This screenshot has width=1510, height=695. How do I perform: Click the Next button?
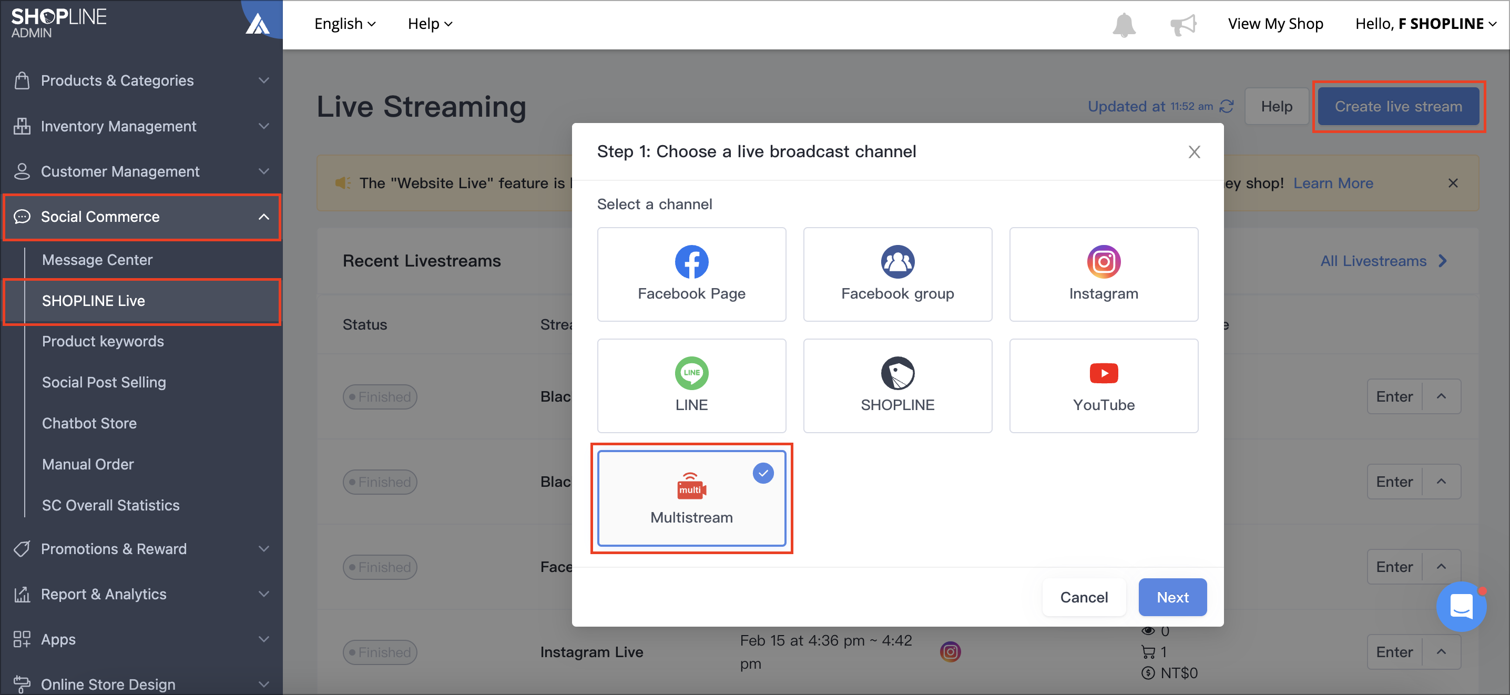pyautogui.click(x=1172, y=597)
